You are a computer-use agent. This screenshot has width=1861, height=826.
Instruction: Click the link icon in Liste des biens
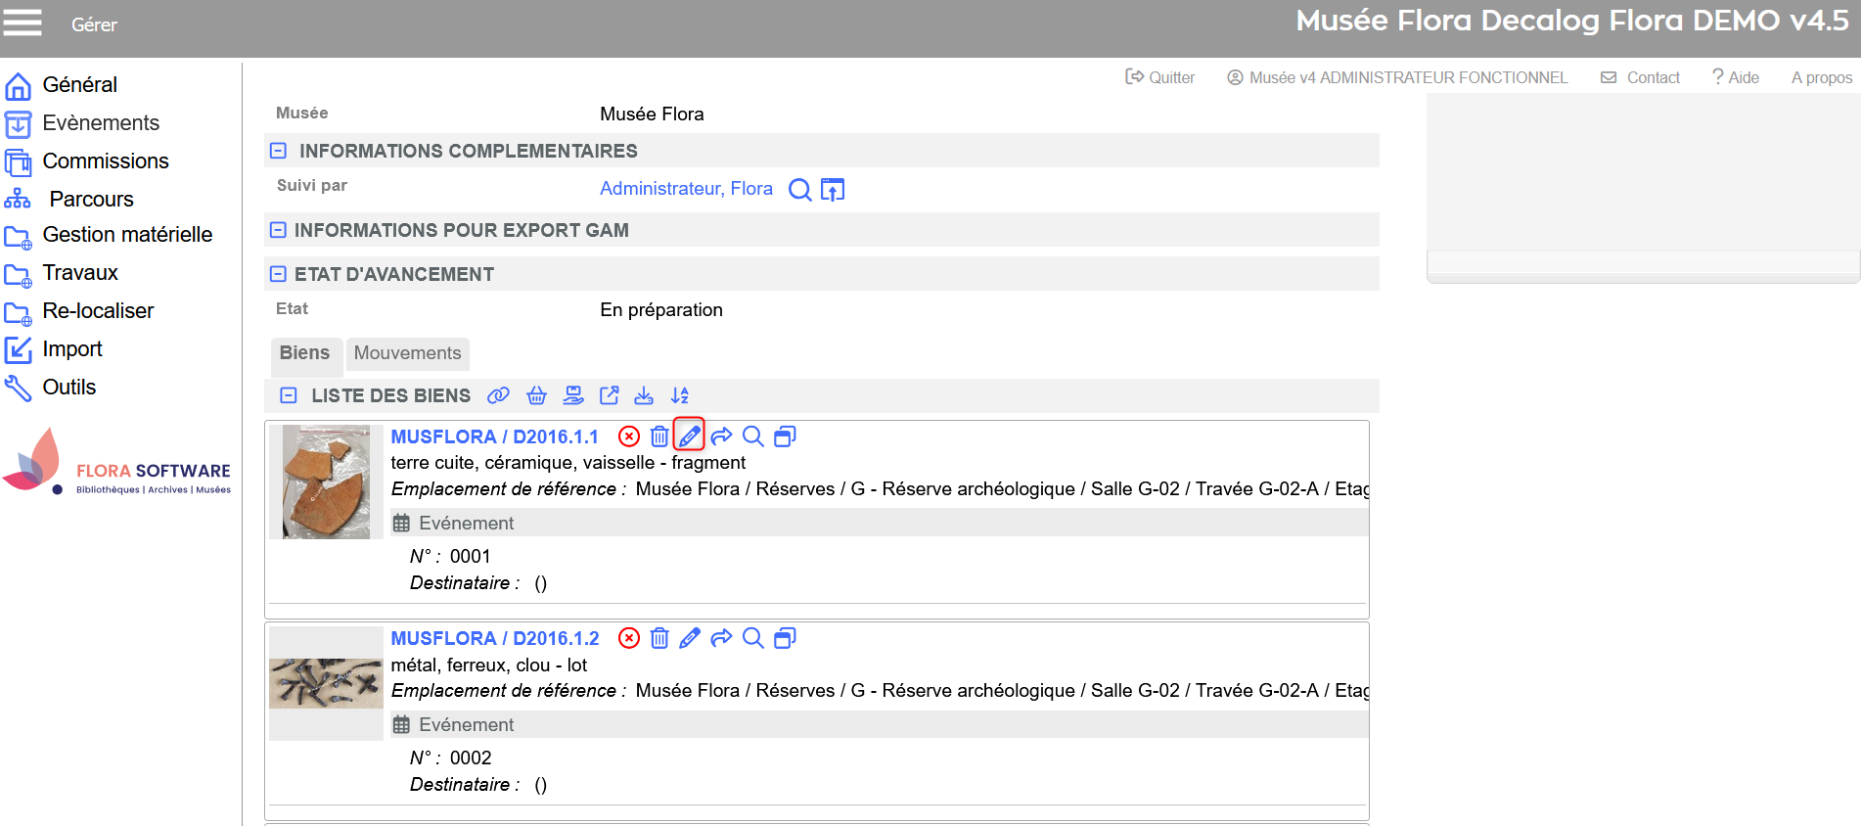pyautogui.click(x=498, y=395)
